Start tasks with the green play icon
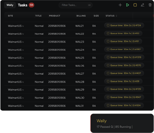This screenshot has width=154, height=133. pyautogui.click(x=128, y=5)
